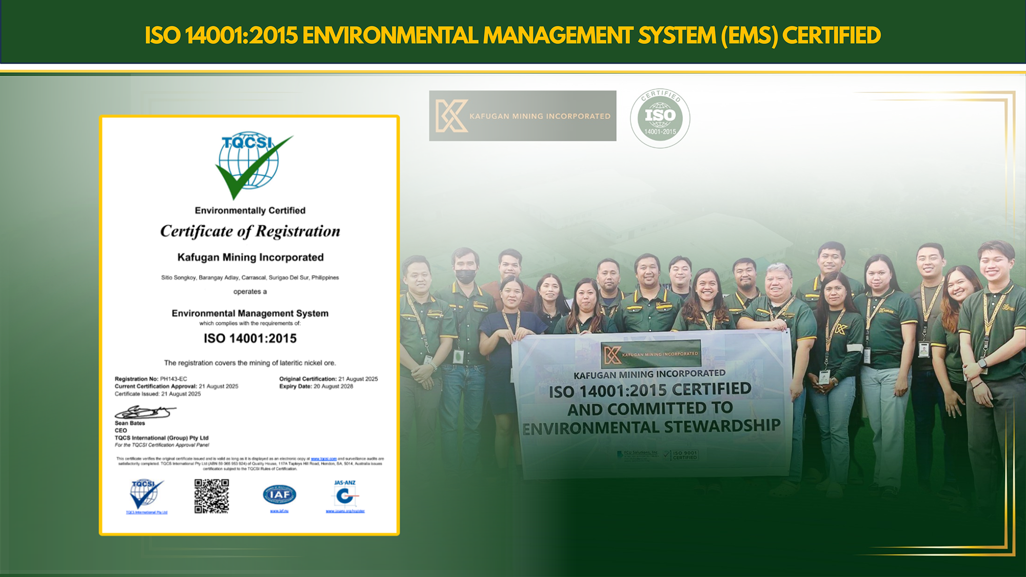Click the Sitio Songkoy address line
Screen dimensions: 1026x577
click(x=250, y=277)
